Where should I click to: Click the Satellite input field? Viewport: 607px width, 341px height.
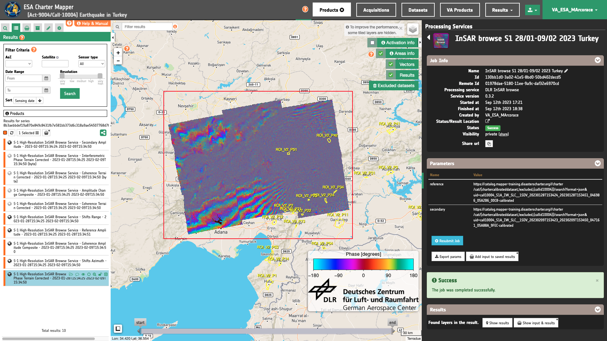pos(55,64)
